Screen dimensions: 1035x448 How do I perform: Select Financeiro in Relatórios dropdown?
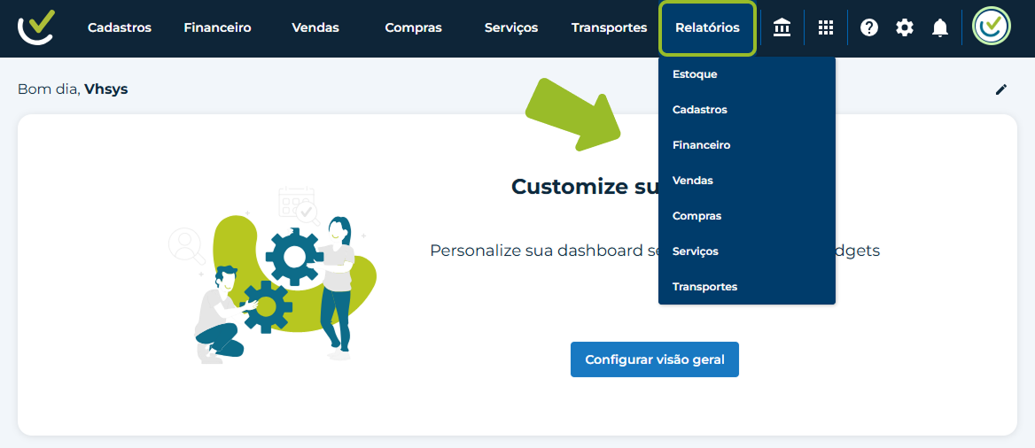click(x=747, y=145)
